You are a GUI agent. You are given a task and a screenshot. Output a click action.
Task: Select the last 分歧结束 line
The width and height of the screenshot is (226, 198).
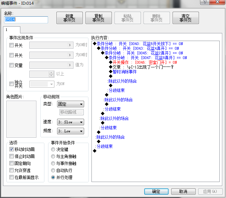pos(104,146)
